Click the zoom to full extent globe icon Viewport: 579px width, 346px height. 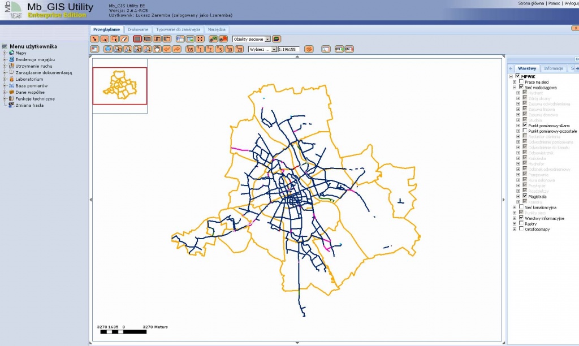(108, 49)
